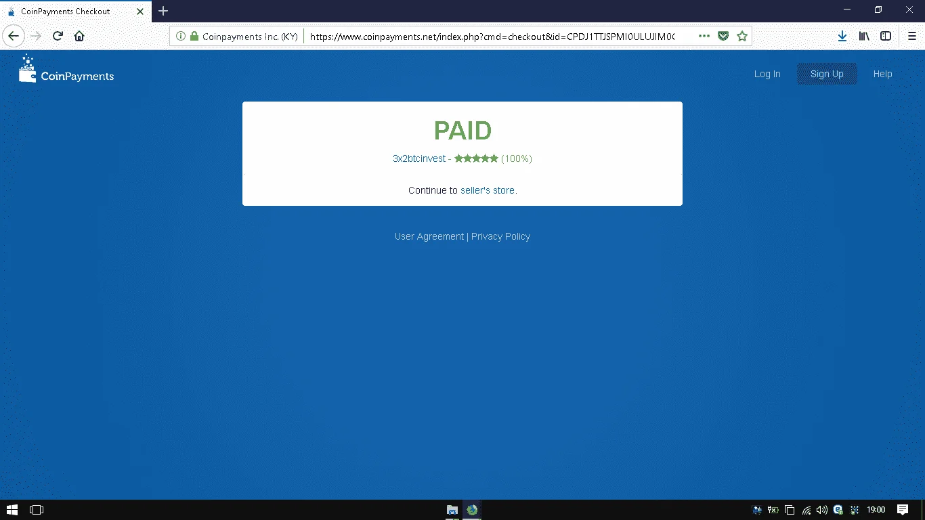Continue to seller's store link
Image resolution: width=925 pixels, height=520 pixels.
pos(488,190)
